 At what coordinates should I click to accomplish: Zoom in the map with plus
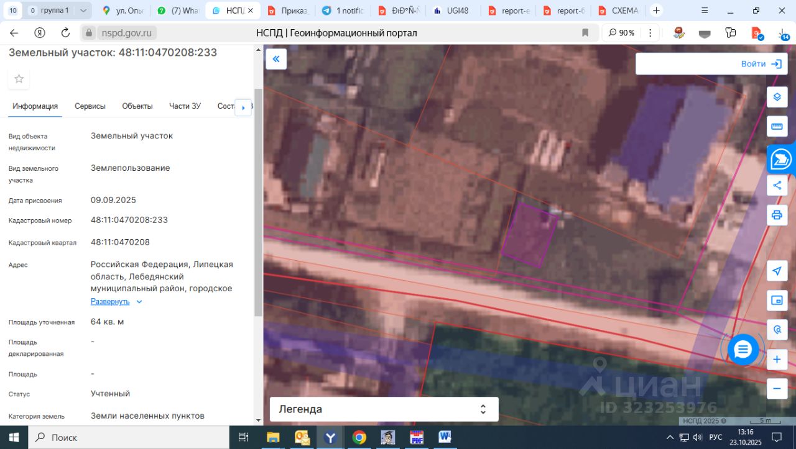pyautogui.click(x=777, y=360)
